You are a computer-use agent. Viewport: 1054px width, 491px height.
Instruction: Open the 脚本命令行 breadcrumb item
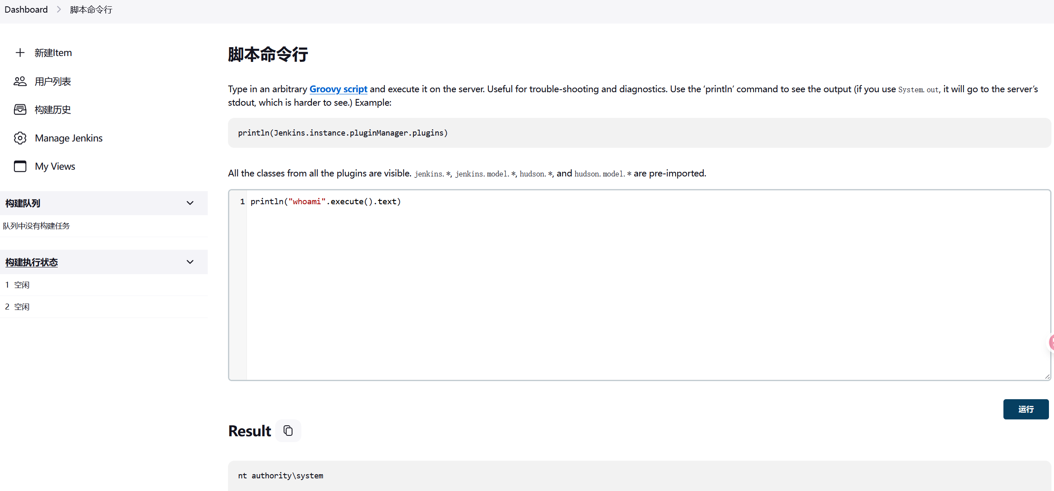pyautogui.click(x=91, y=9)
